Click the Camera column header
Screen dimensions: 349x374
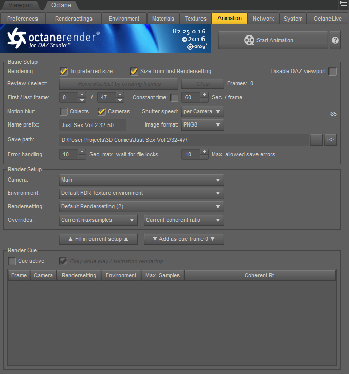43,275
